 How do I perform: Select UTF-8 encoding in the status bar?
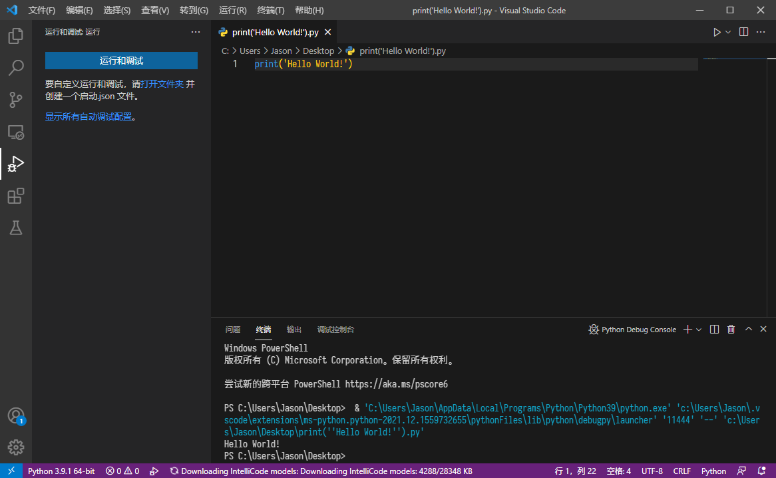click(652, 471)
